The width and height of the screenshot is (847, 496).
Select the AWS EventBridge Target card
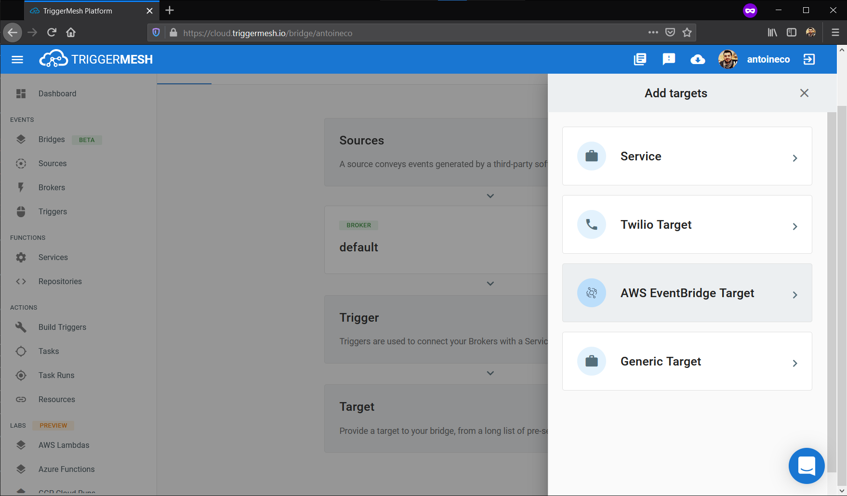point(687,293)
